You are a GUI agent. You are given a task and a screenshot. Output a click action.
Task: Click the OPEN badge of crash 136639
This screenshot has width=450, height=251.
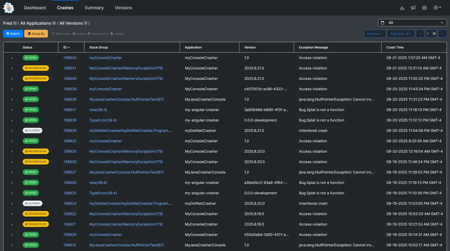pyautogui.click(x=31, y=89)
